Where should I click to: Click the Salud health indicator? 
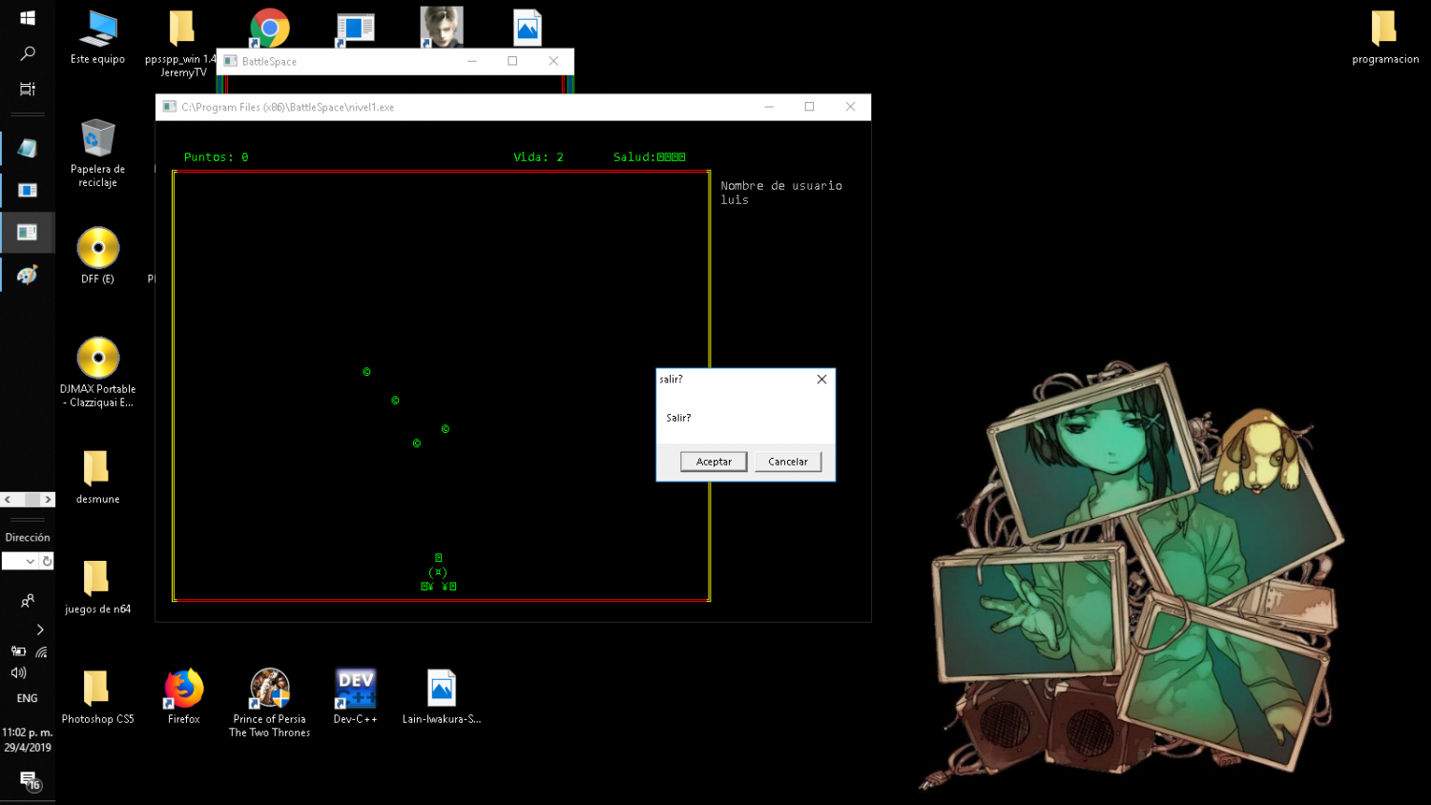(650, 157)
